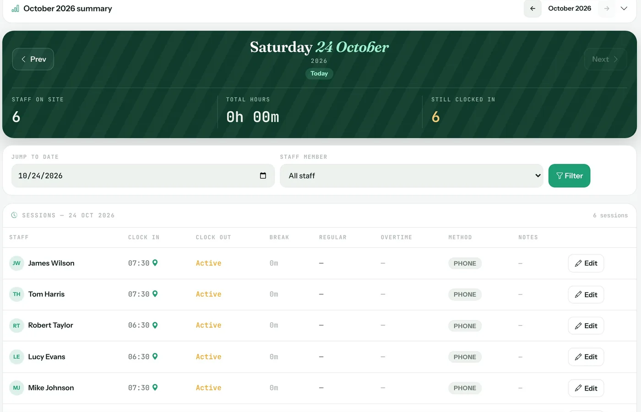
Task: Click the sessions clock icon
Action: click(14, 215)
